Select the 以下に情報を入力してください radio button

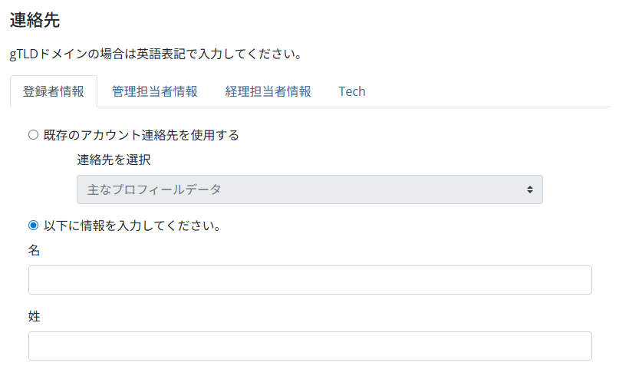[x=33, y=226]
